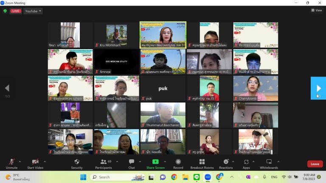Expand video options arrow beside Start Video
Viewport: 326px width, 183px height.
(45, 161)
